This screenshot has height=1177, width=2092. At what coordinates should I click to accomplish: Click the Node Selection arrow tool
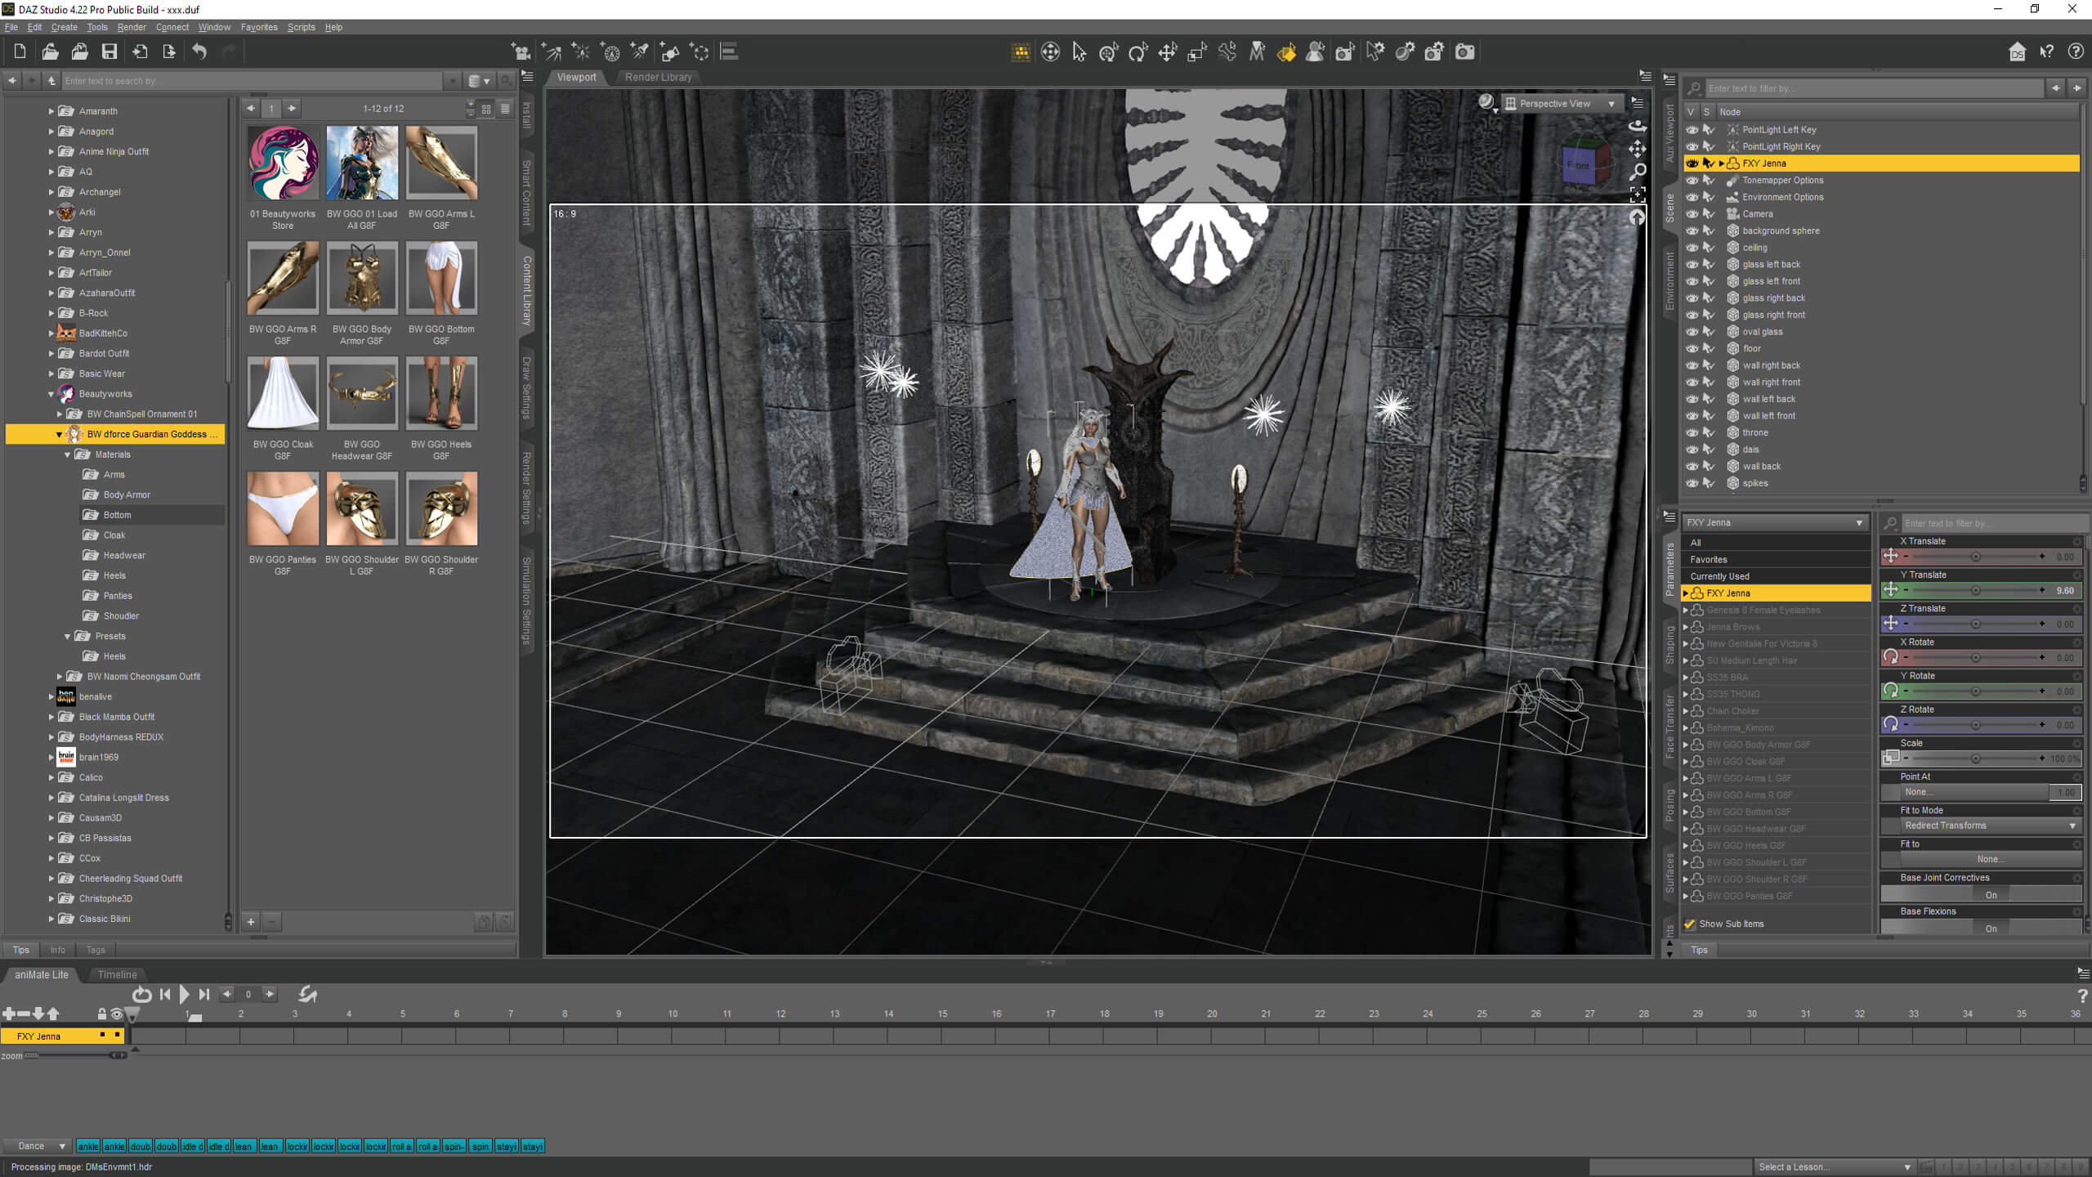pos(1079,52)
